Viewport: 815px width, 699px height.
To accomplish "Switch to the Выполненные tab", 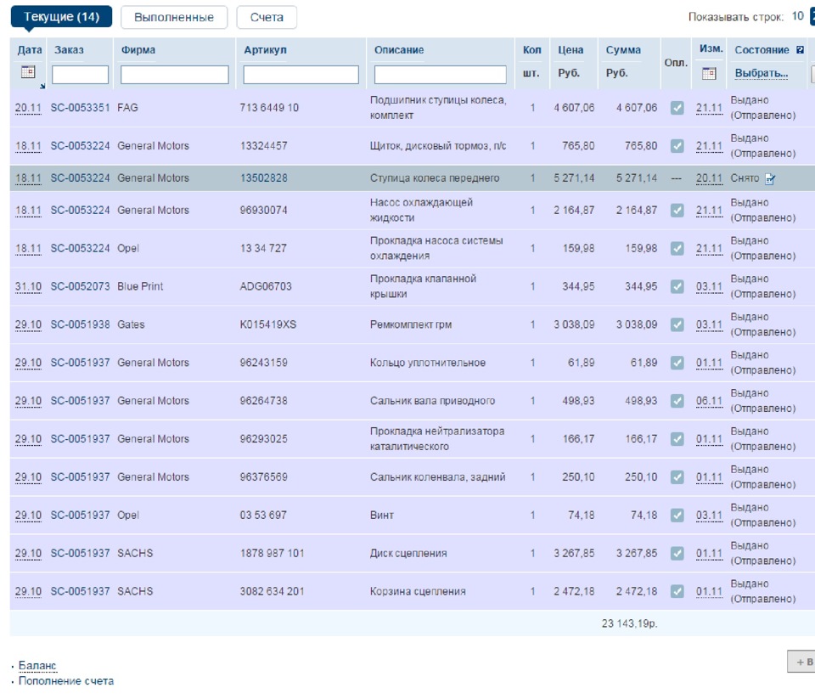I will click(174, 17).
